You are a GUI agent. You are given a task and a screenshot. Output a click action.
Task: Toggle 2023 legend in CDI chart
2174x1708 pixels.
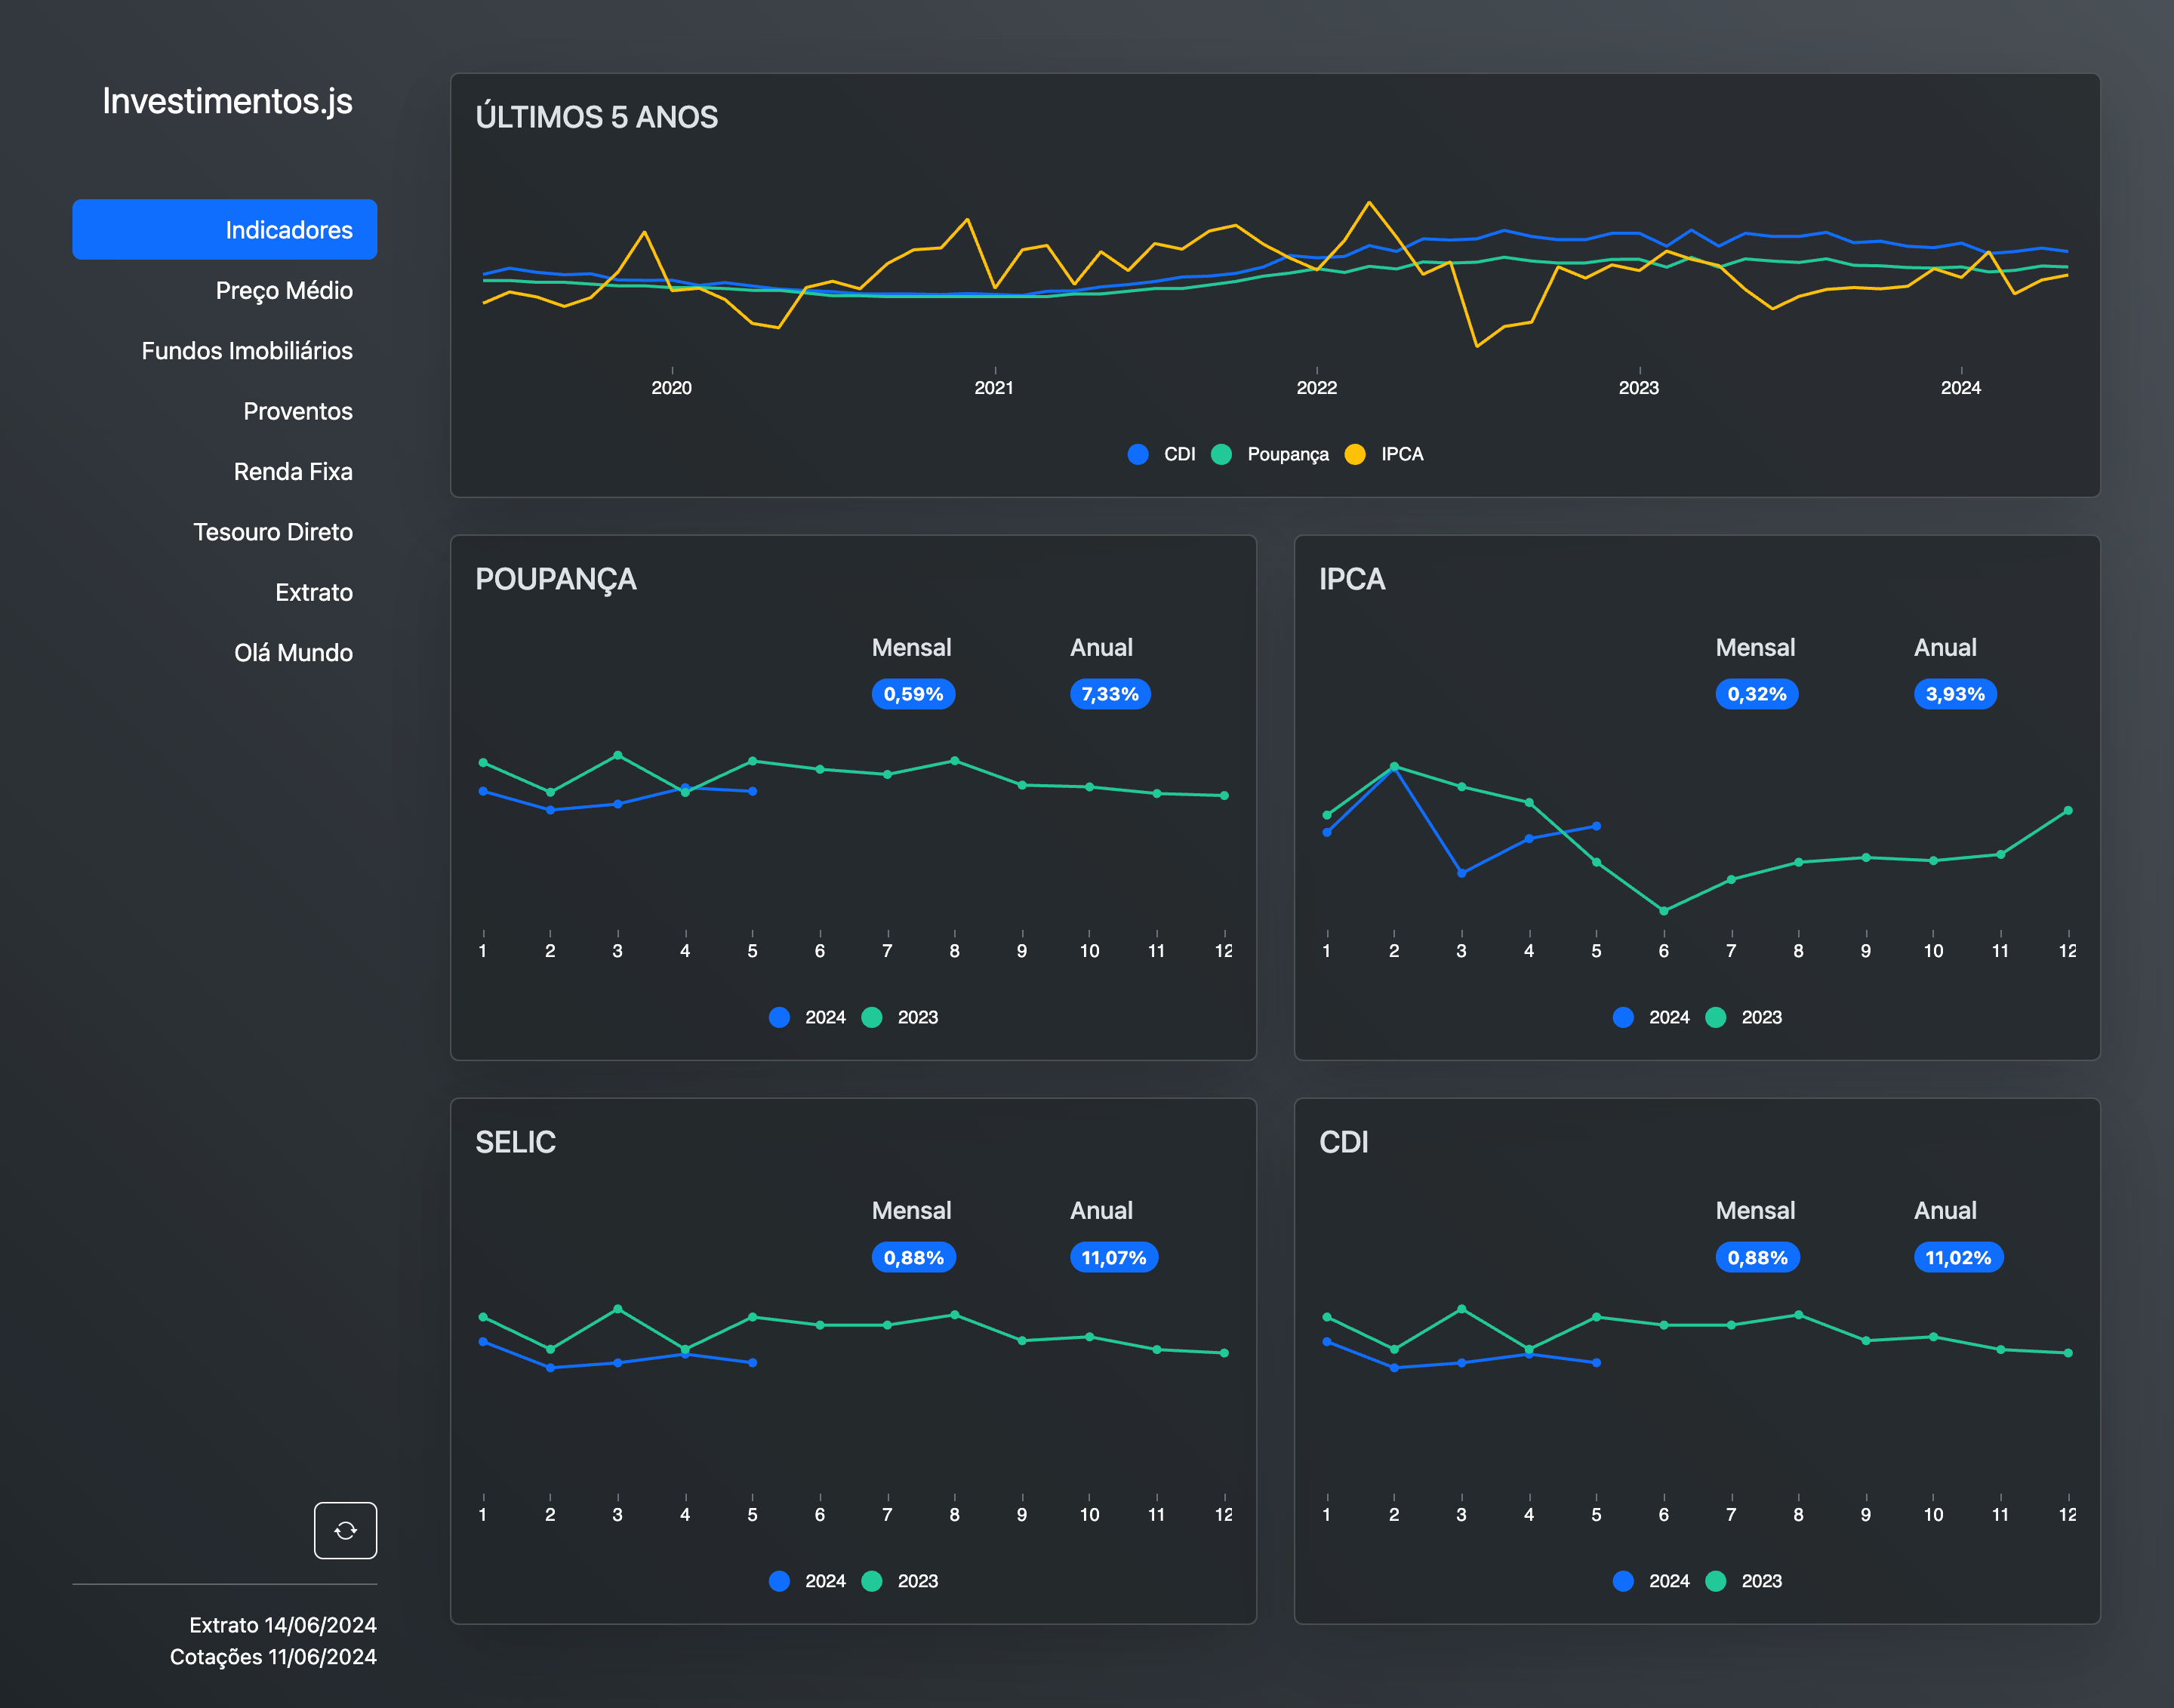[x=1744, y=1581]
